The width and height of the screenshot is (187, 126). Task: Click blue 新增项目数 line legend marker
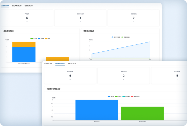coord(112,37)
